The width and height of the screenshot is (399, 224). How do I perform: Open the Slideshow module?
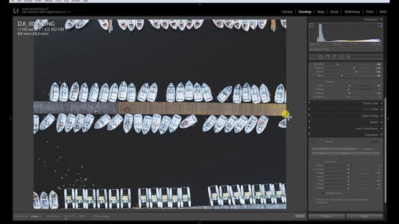tap(352, 12)
